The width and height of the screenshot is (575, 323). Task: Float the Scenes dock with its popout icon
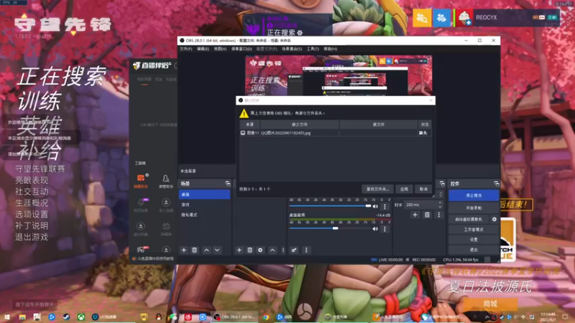pyautogui.click(x=228, y=184)
